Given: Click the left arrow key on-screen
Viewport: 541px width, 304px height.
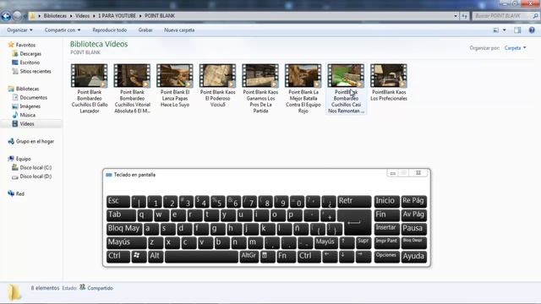Looking at the screenshot, I should [330, 257].
